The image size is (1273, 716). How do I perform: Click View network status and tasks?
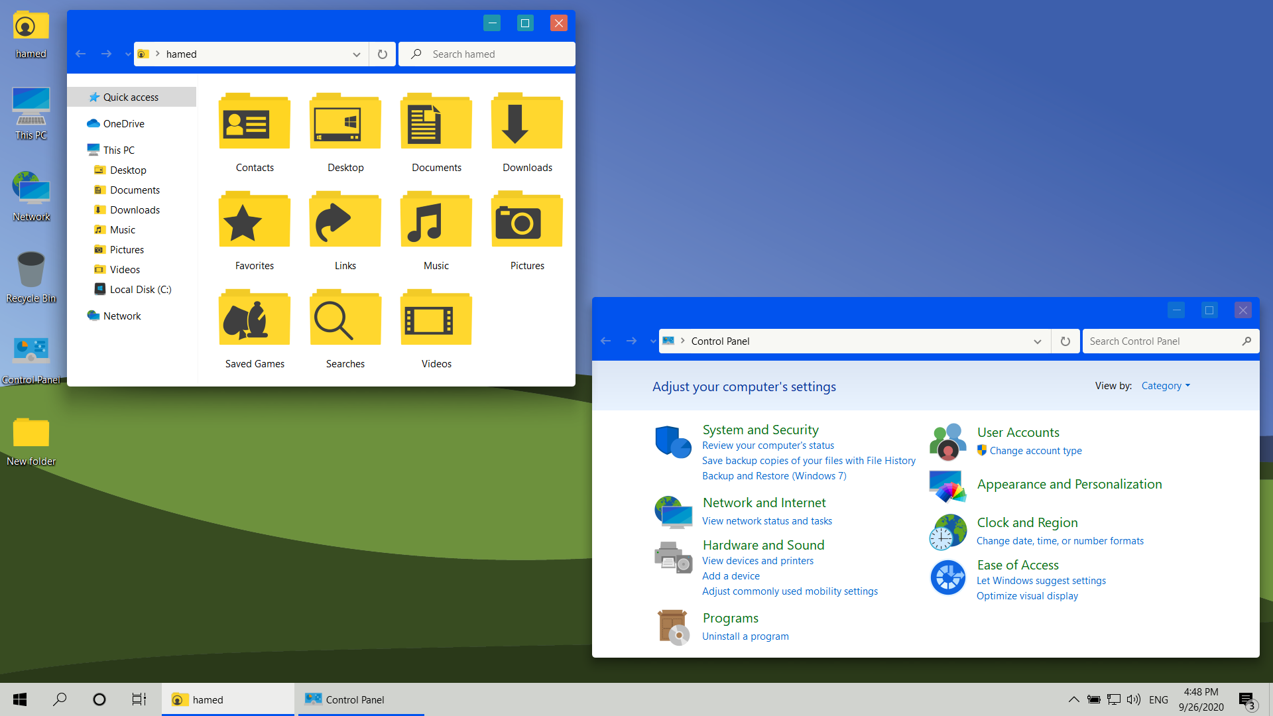767,520
